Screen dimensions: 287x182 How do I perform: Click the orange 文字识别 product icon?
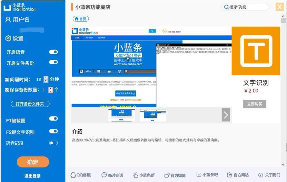click(256, 51)
